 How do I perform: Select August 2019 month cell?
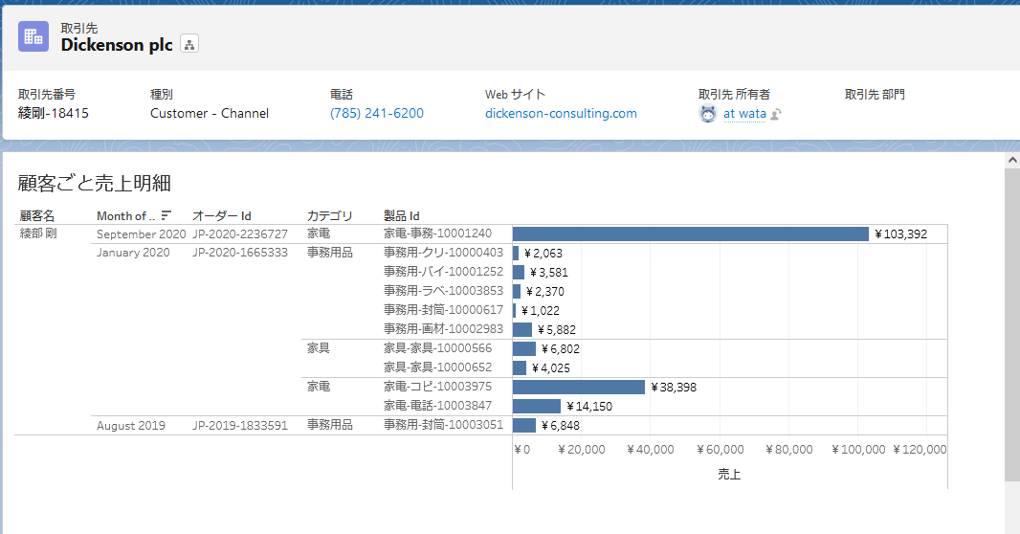click(131, 425)
